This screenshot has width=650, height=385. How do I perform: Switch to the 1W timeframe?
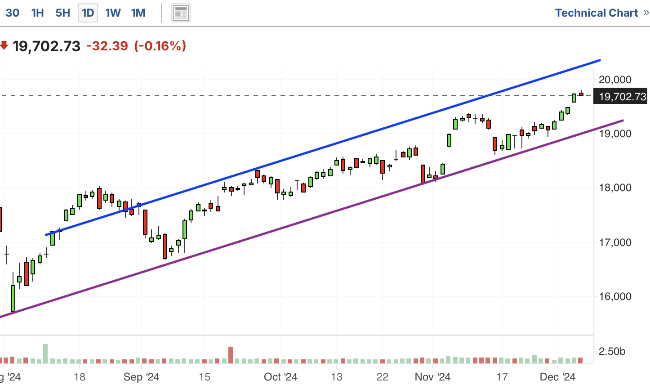click(113, 13)
